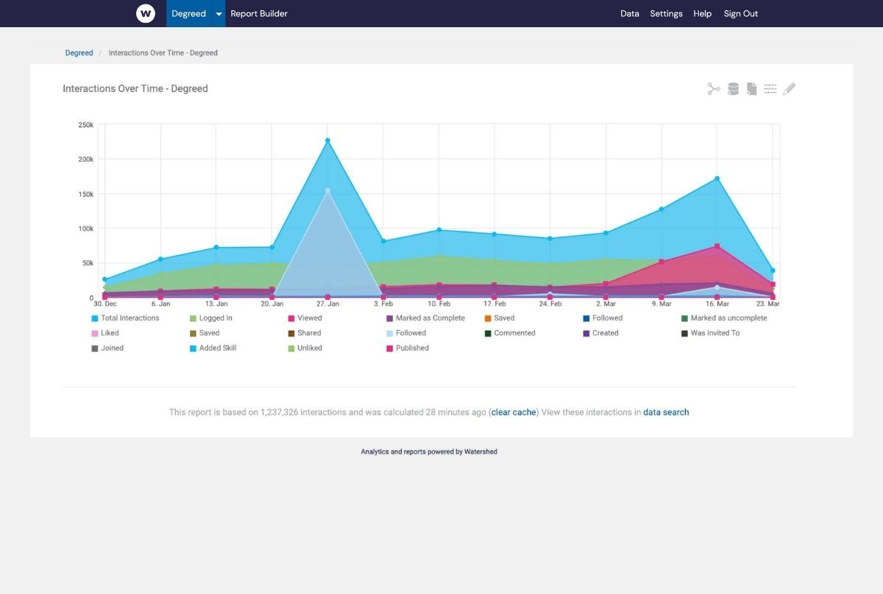Navigate to Degreed via the breadcrumb
The image size is (883, 594).
pyautogui.click(x=79, y=52)
